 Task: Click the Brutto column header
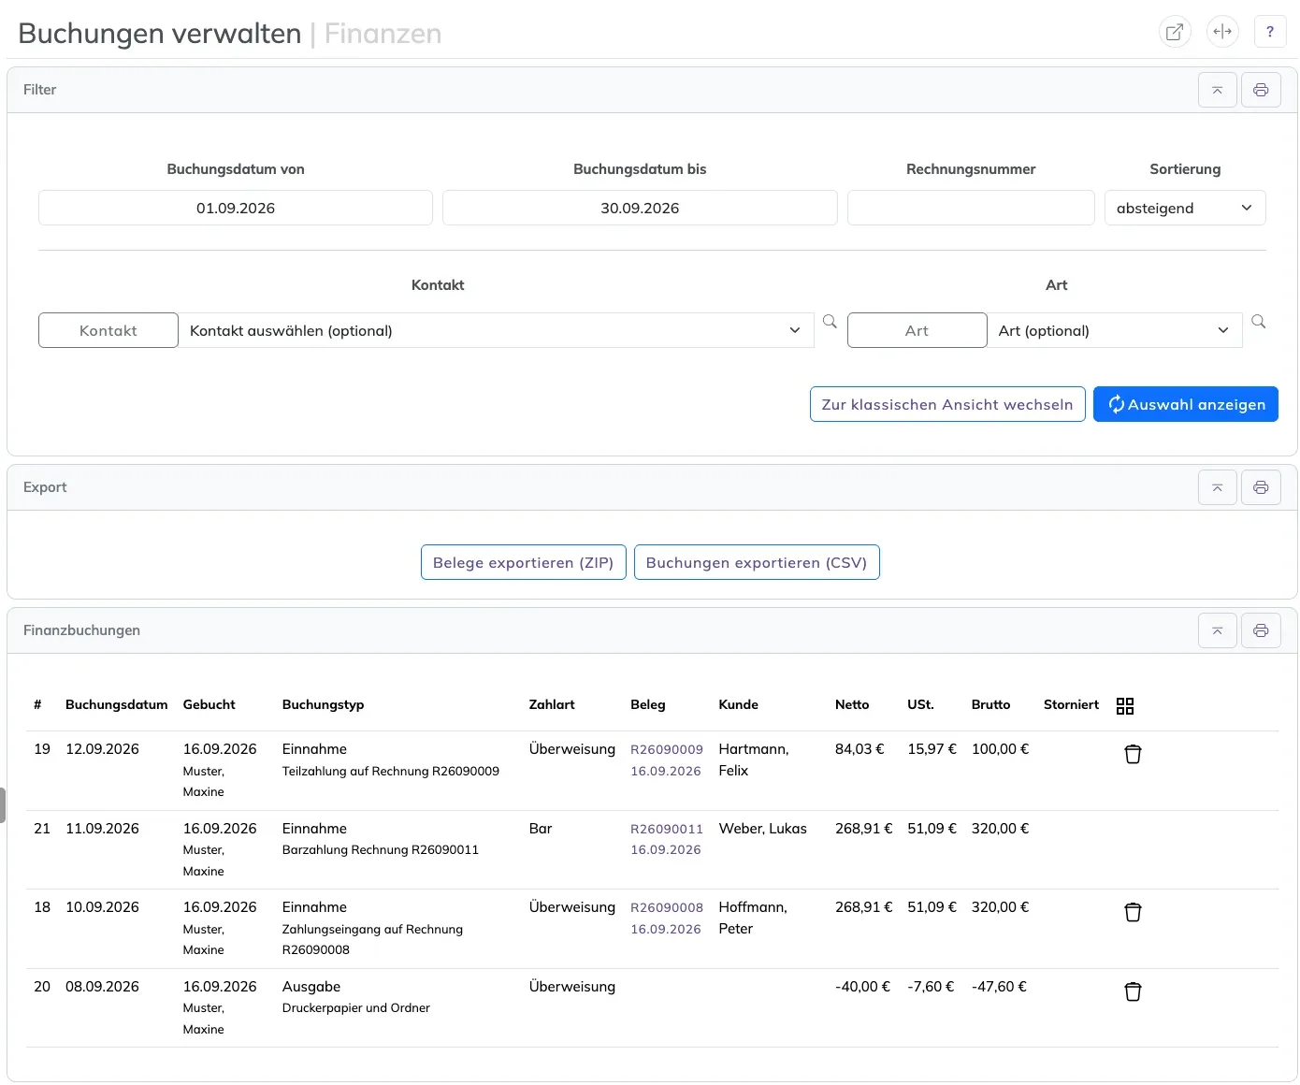point(990,704)
